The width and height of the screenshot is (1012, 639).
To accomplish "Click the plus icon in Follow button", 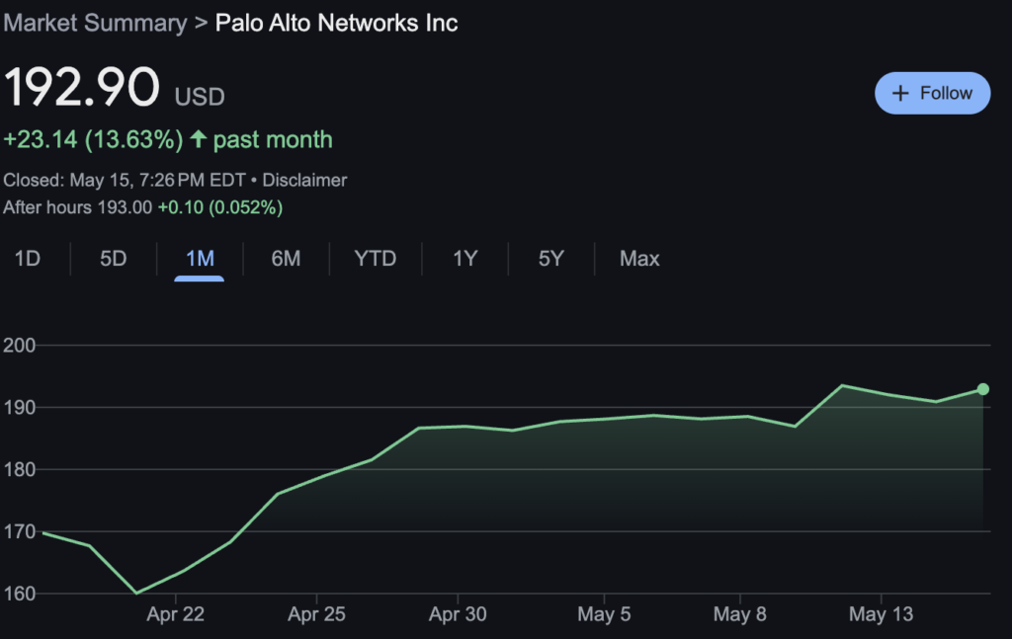I will [899, 94].
